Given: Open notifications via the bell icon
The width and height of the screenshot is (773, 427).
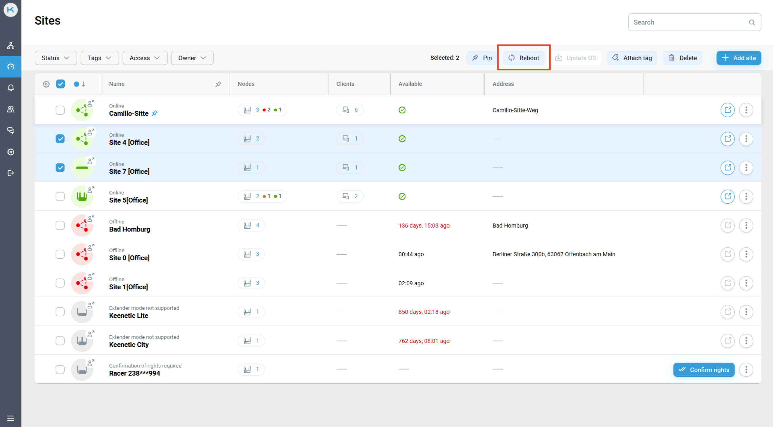Looking at the screenshot, I should 11,87.
